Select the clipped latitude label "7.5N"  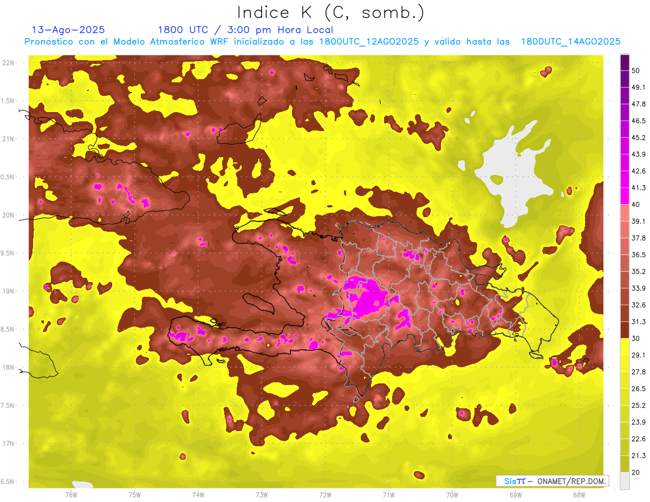click(8, 406)
